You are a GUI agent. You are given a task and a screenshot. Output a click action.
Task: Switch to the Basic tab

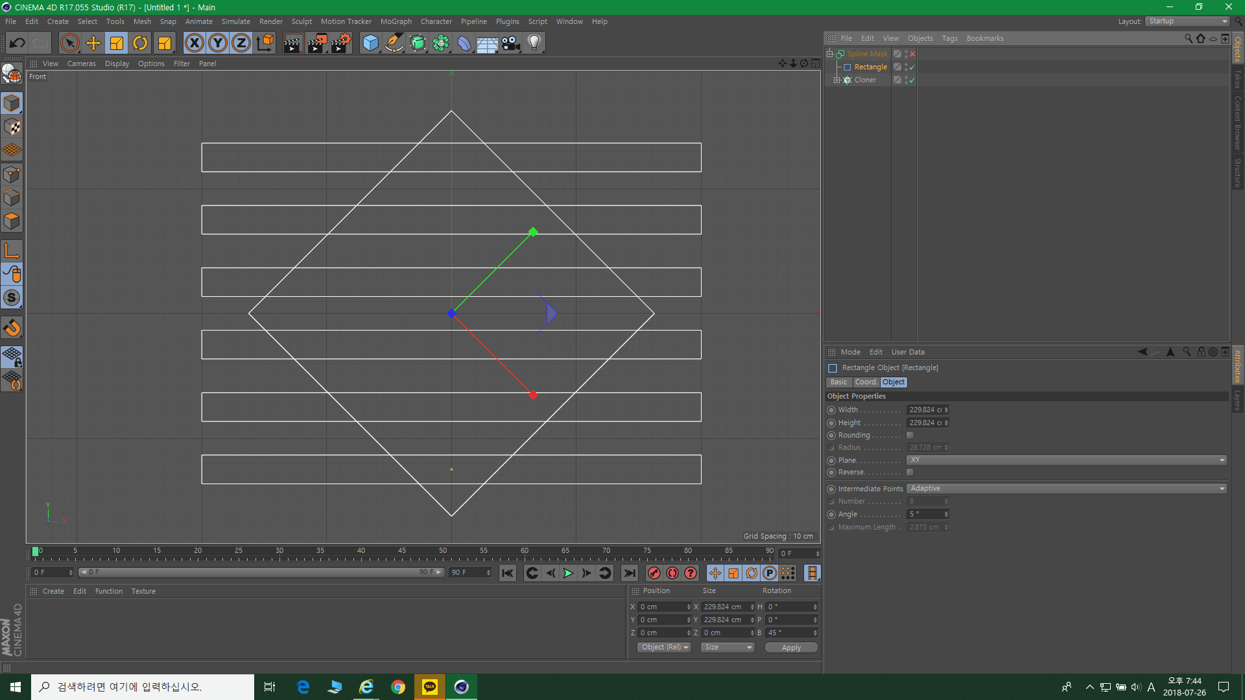point(838,382)
